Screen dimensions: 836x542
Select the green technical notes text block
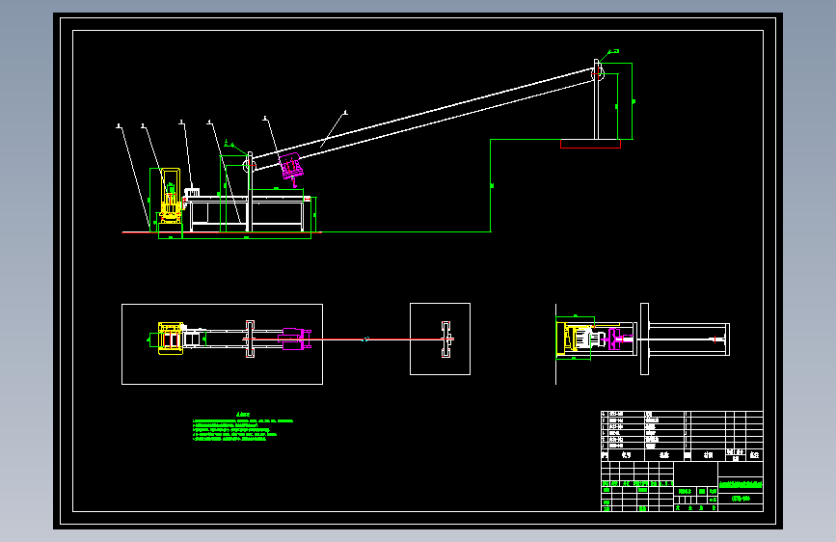[x=243, y=427]
